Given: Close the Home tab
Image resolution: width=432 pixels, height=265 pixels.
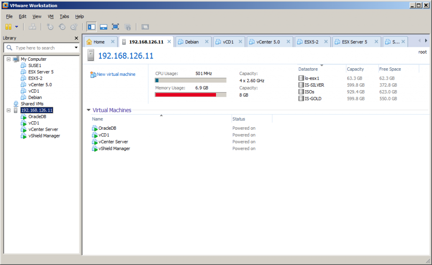Looking at the screenshot, I should [x=113, y=42].
